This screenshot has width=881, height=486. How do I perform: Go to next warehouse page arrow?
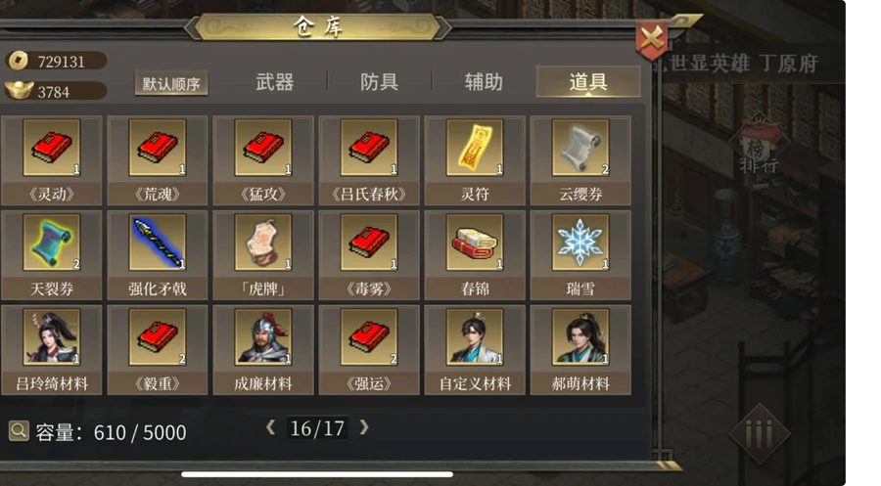(x=364, y=427)
